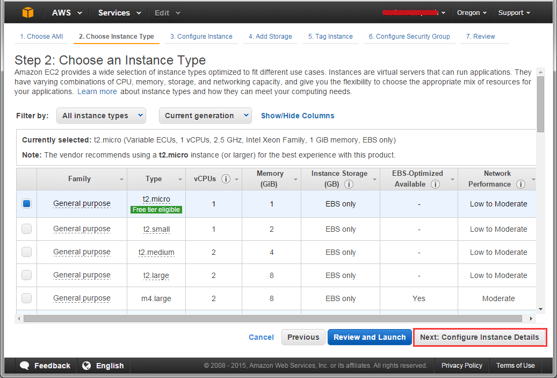The image size is (557, 378).
Task: Click the EBS-Optimized Available info icon
Action: click(x=435, y=184)
